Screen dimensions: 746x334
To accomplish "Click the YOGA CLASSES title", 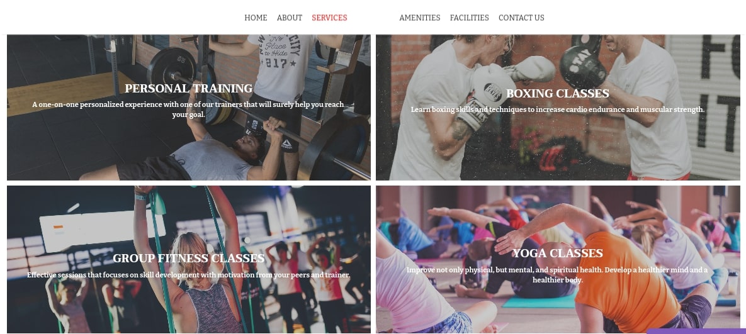I will [x=558, y=253].
